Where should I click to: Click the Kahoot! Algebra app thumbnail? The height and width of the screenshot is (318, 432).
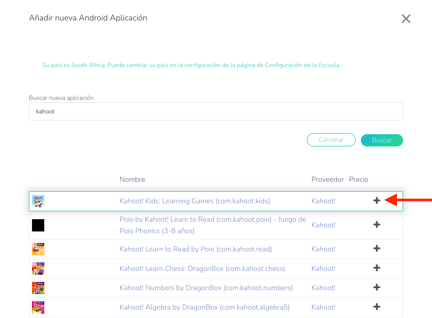[38, 307]
